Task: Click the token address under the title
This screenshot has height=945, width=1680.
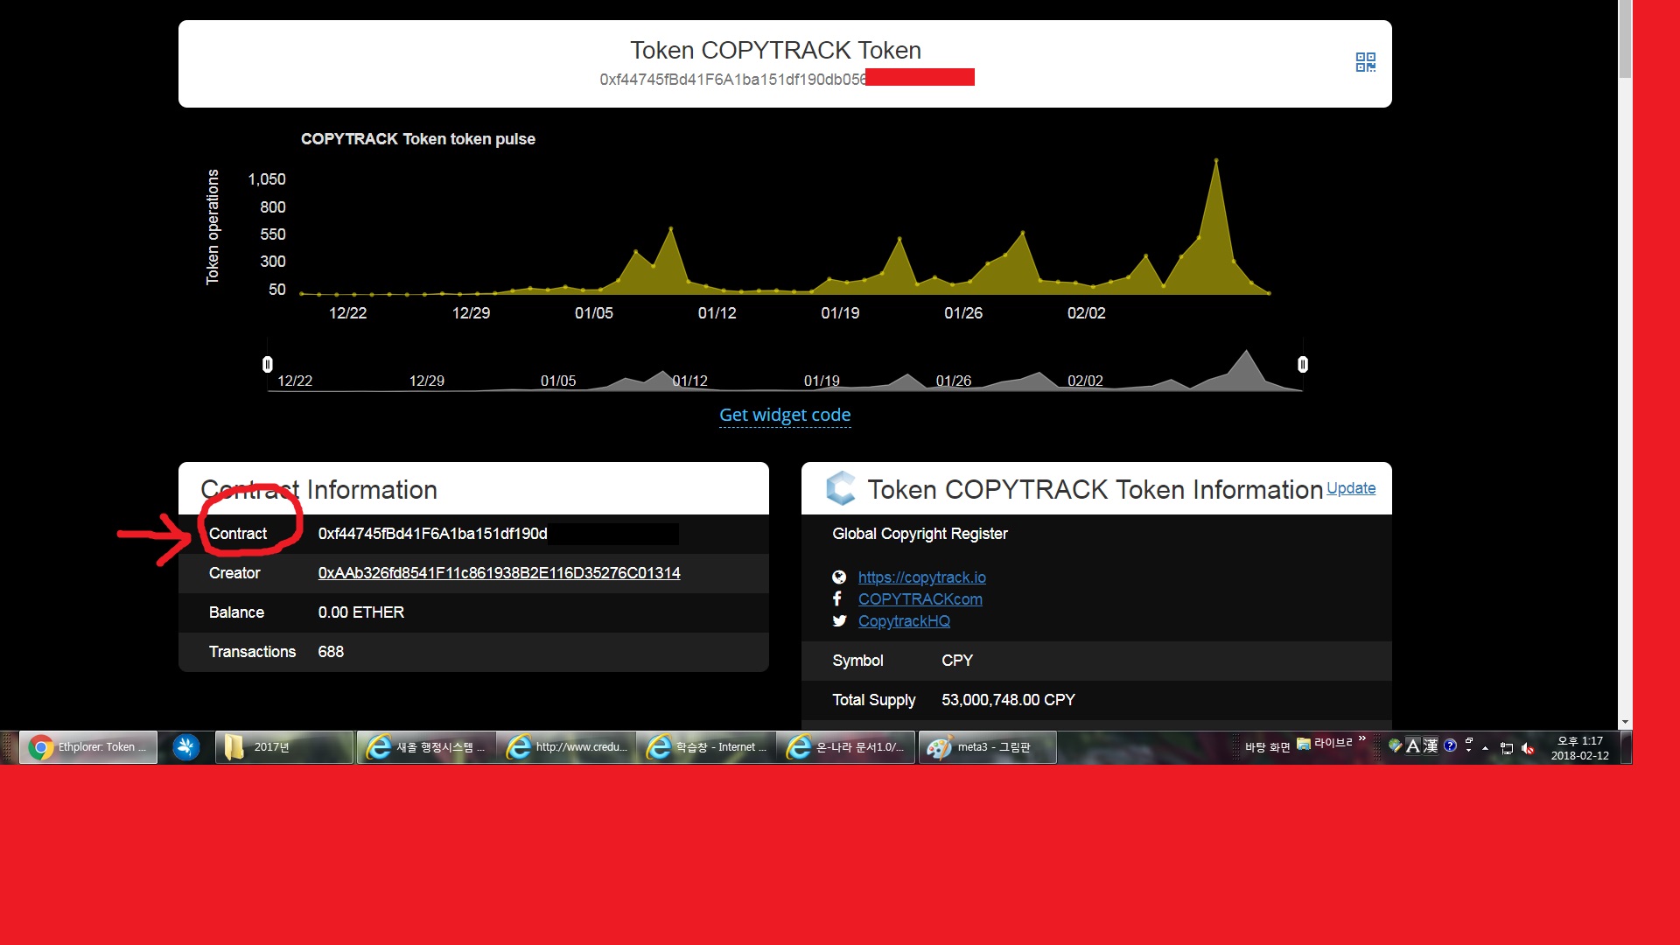Action: (733, 80)
